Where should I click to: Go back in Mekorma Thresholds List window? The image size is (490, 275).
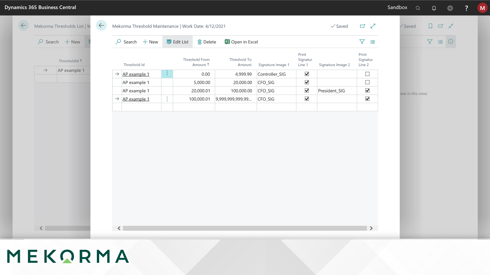click(24, 26)
